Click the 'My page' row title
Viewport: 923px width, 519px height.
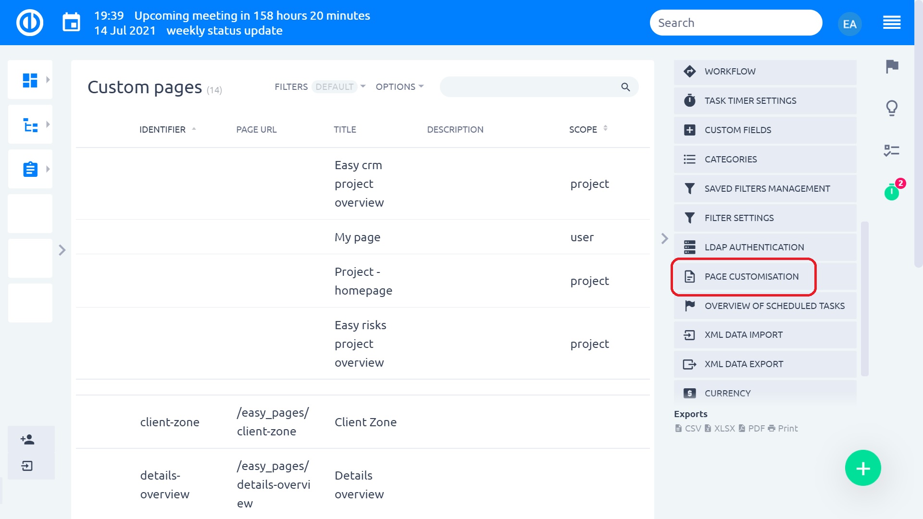coord(357,237)
